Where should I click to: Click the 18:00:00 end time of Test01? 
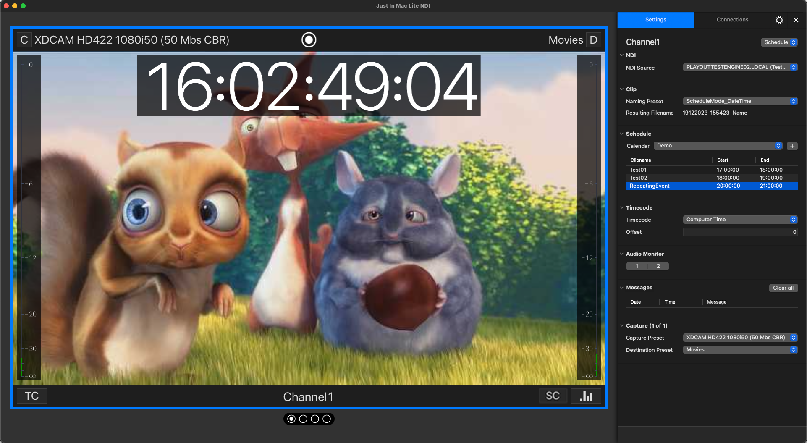[771, 170]
